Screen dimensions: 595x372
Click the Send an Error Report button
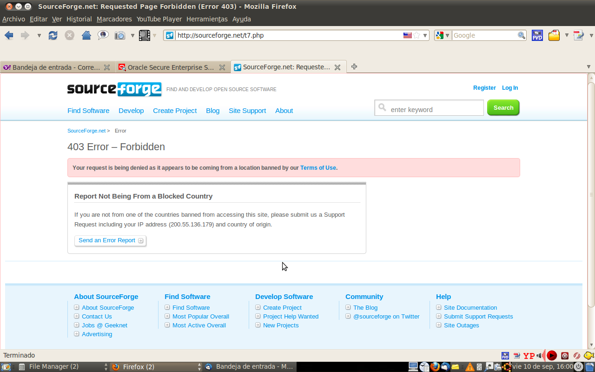tap(110, 240)
